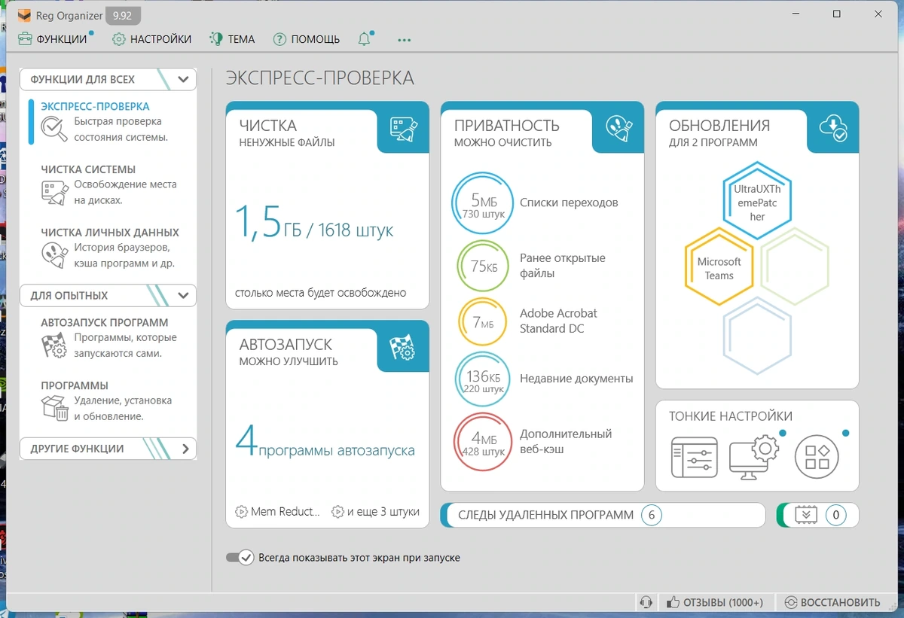The image size is (904, 618).
Task: Open the notifications bell icon
Action: pyautogui.click(x=365, y=39)
